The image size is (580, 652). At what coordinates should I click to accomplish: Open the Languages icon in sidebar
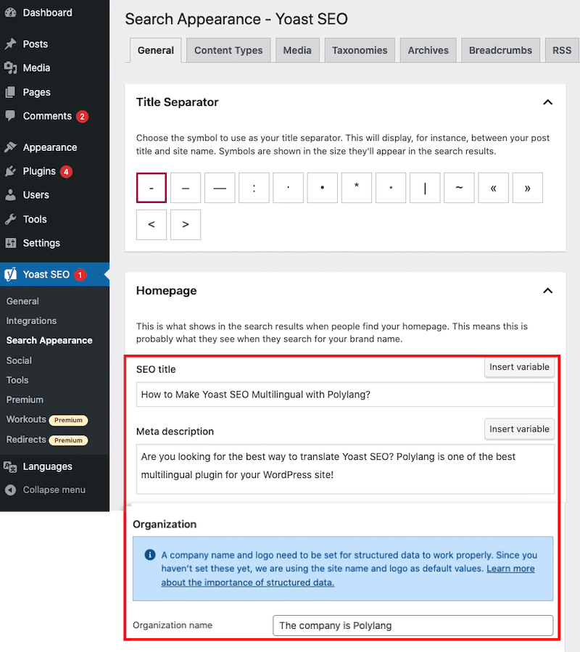[x=10, y=466]
